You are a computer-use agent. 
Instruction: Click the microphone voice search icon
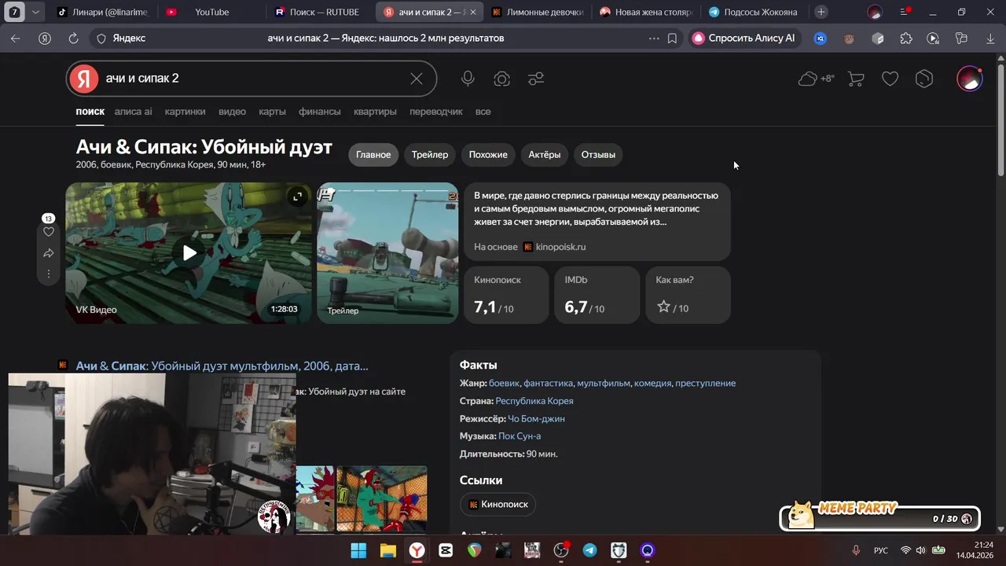[468, 79]
